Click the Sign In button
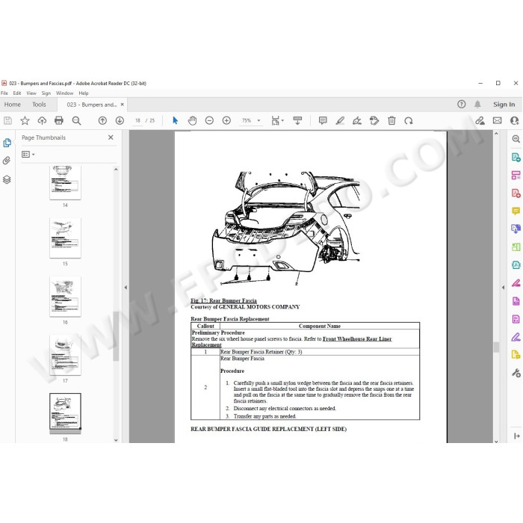Screen dimensions: 523x523 (x=504, y=105)
